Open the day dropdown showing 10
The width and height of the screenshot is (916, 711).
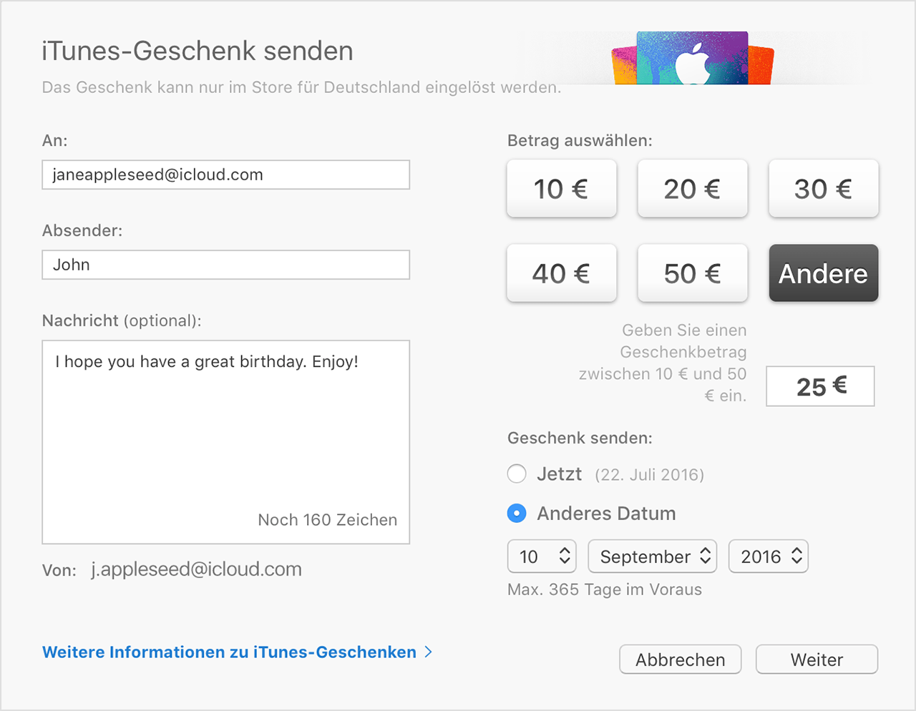(542, 556)
